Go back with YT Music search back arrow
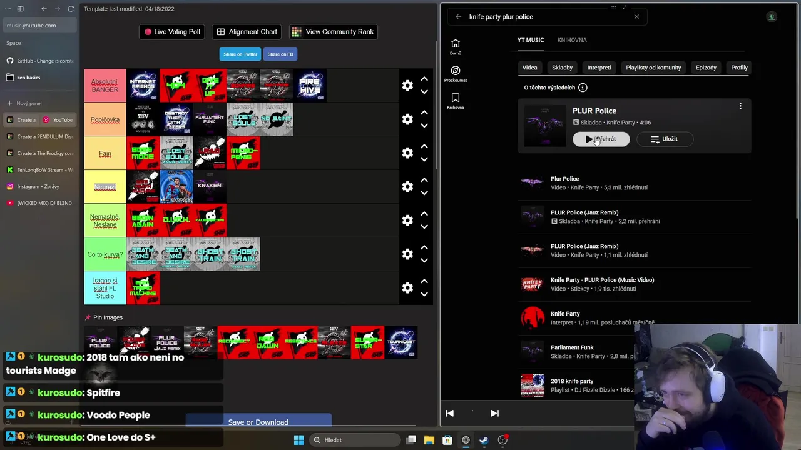801x450 pixels. point(458,17)
